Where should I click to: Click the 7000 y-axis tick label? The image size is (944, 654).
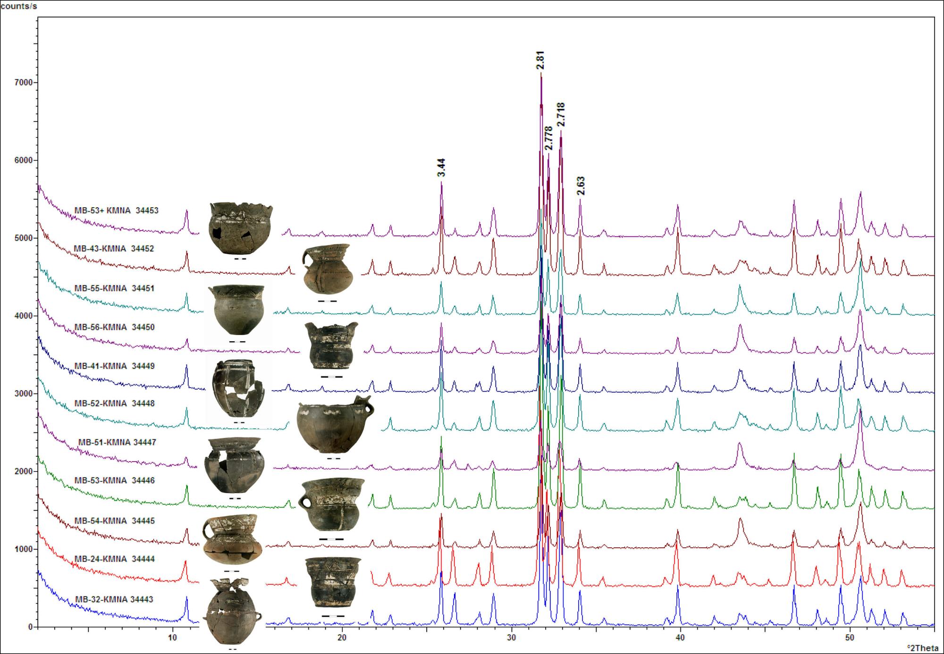[x=25, y=83]
